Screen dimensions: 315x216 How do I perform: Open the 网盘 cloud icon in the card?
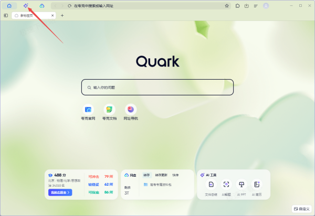(127, 175)
